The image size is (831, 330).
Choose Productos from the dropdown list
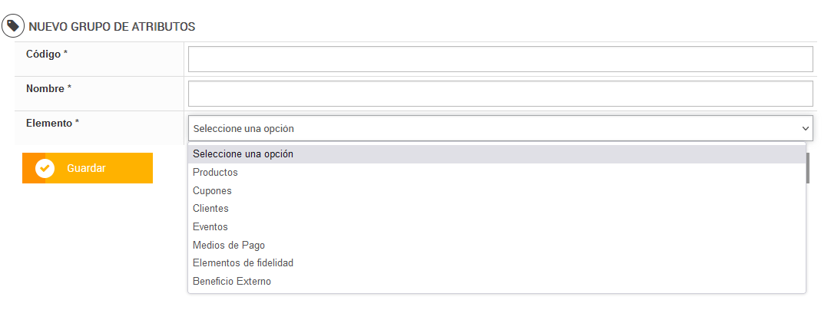tap(216, 173)
